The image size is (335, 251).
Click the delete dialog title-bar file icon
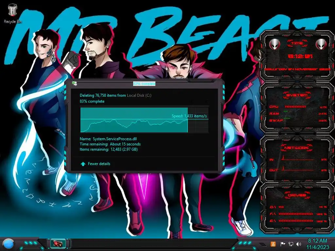pos(75,83)
